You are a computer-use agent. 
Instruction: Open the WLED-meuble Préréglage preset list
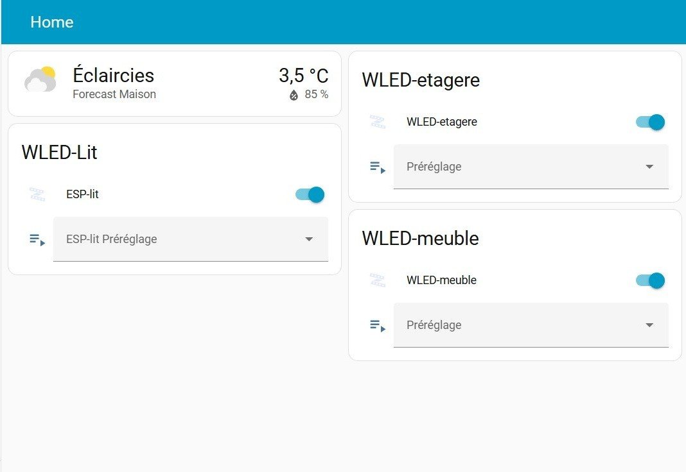click(531, 325)
